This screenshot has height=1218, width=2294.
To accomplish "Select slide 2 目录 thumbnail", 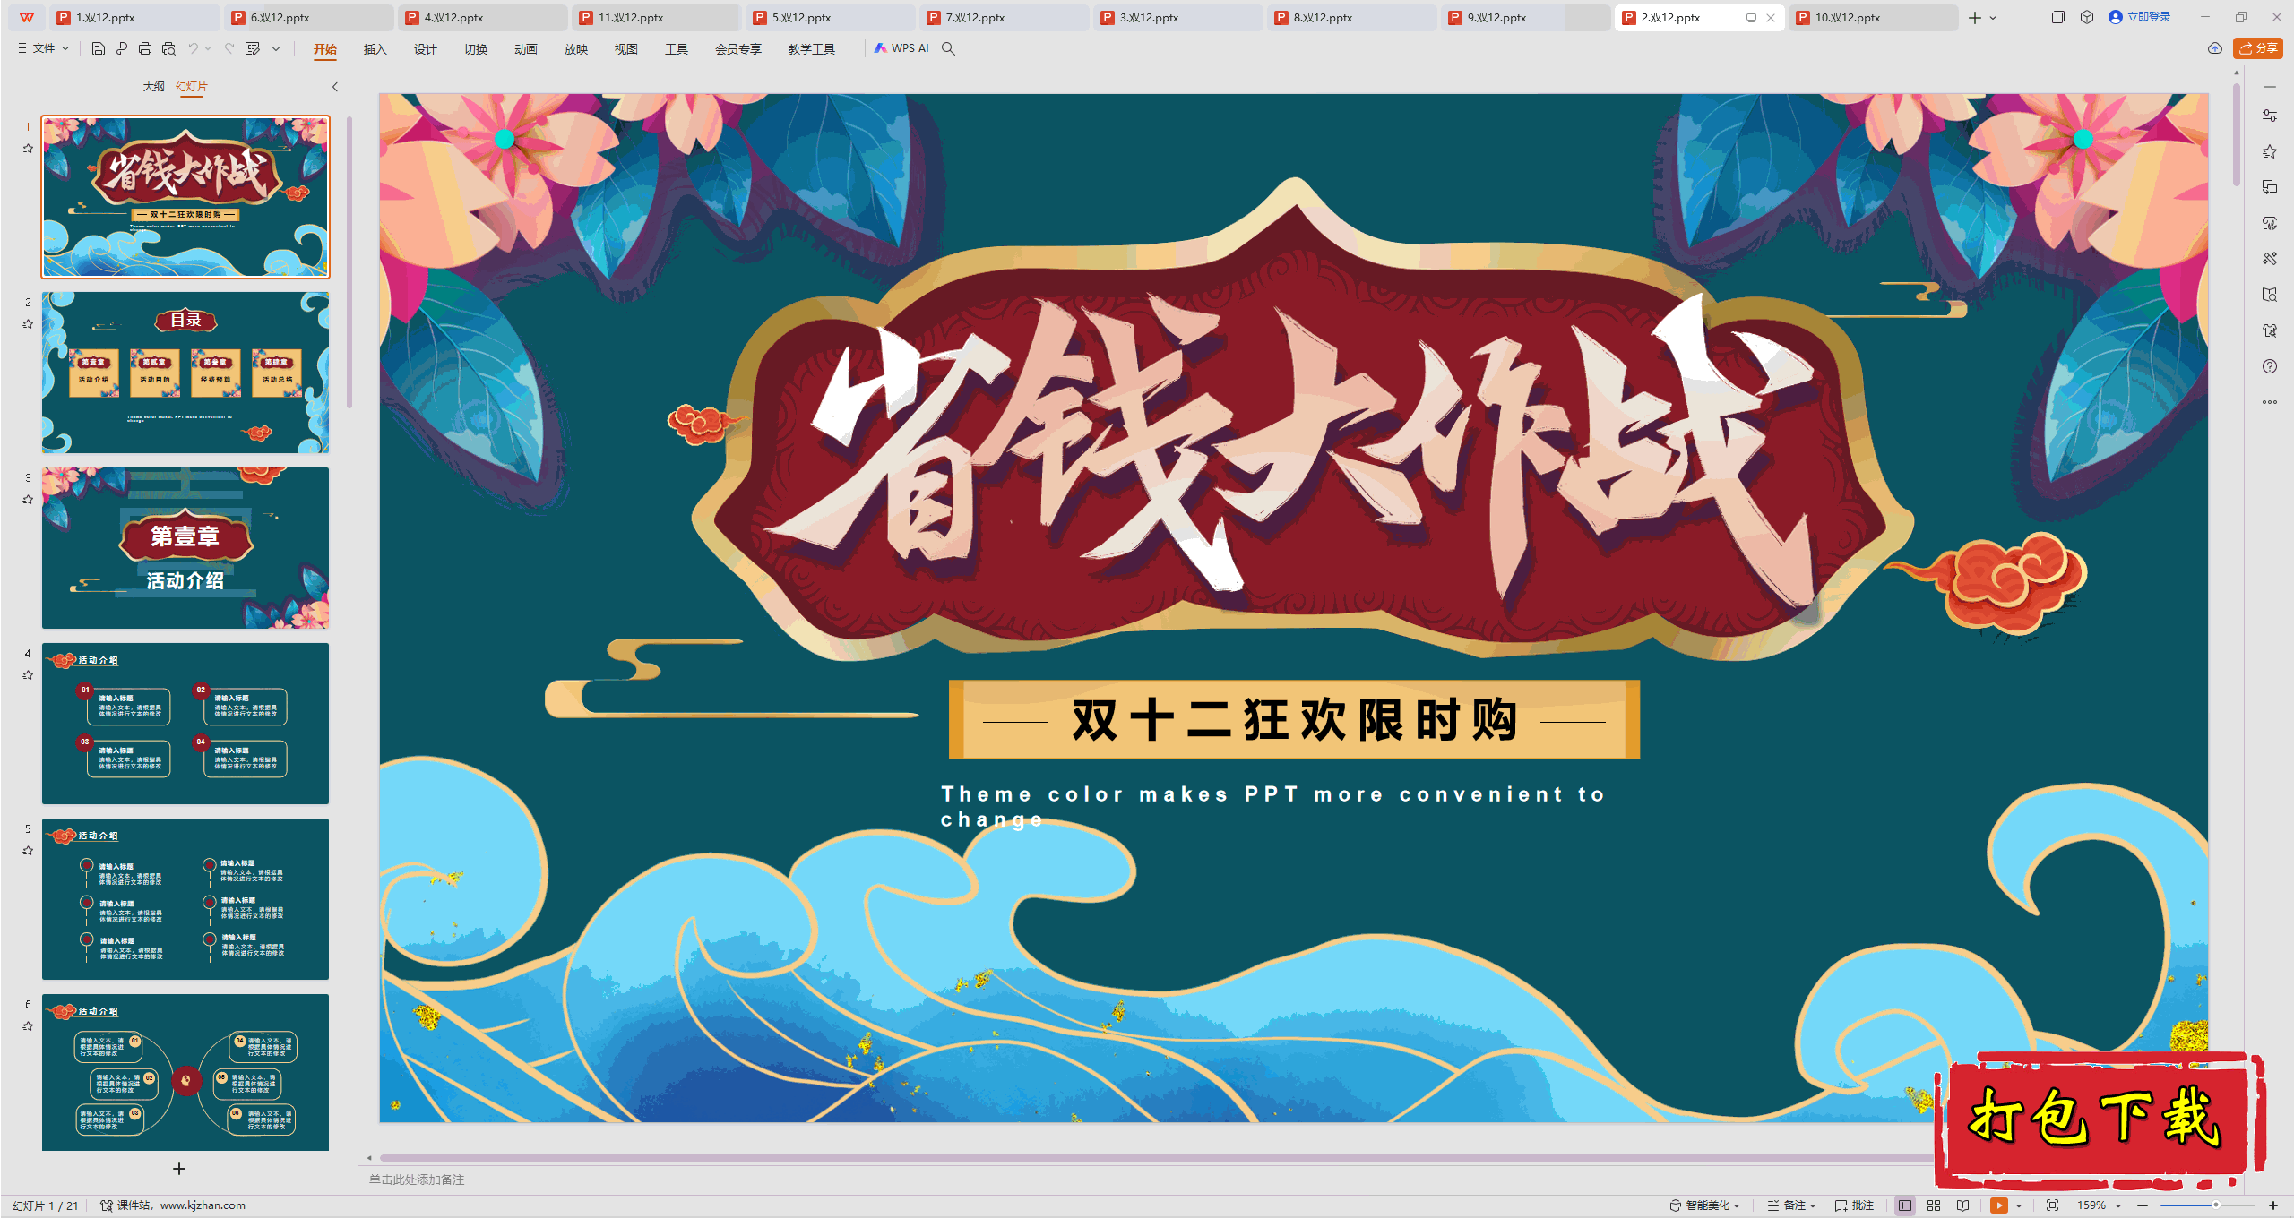I will (x=185, y=373).
